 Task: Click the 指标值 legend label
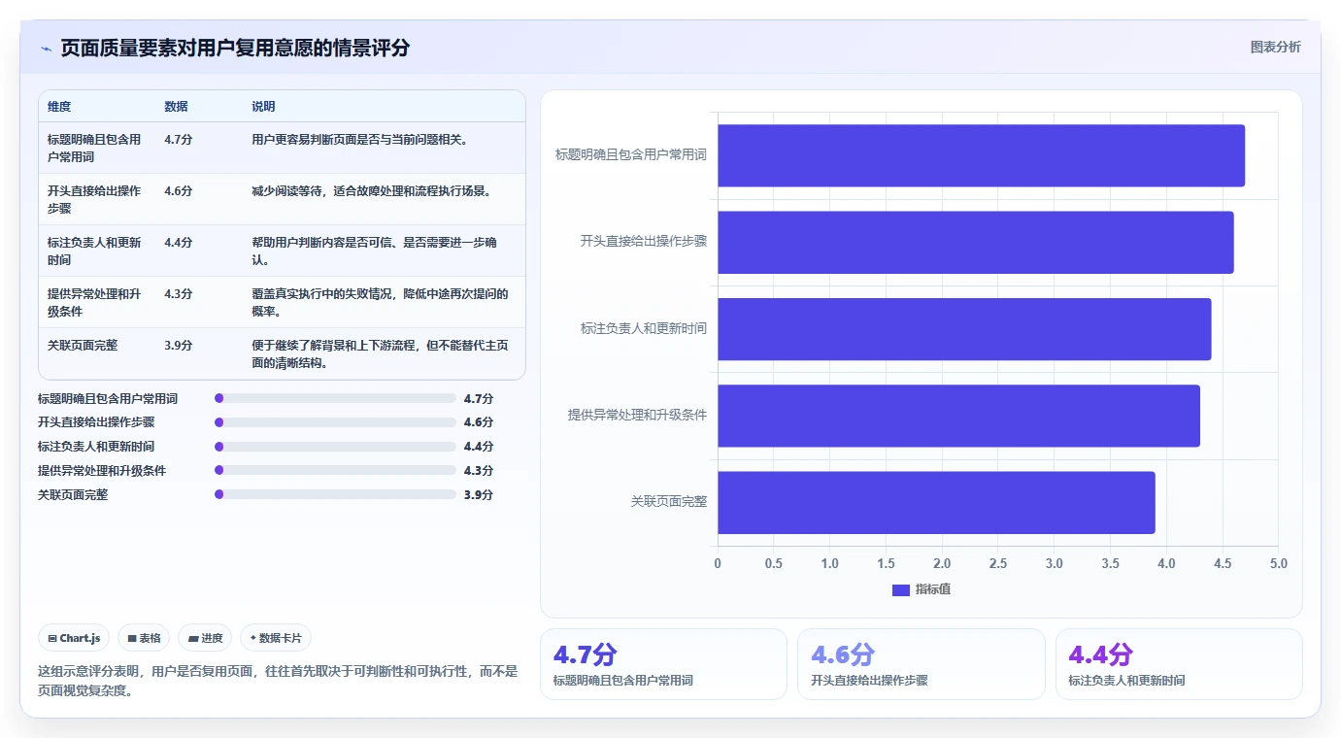933,589
